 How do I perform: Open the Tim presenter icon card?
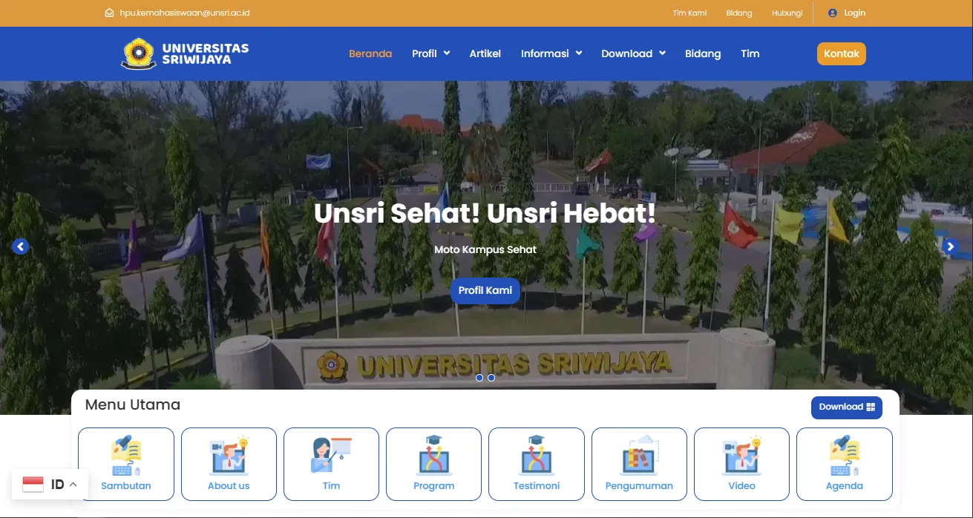(331, 464)
